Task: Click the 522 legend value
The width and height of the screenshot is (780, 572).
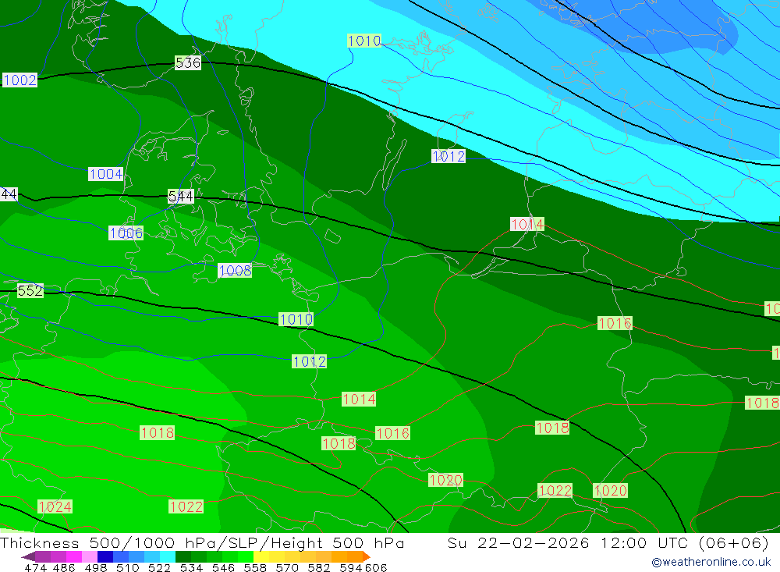Action: click(160, 568)
